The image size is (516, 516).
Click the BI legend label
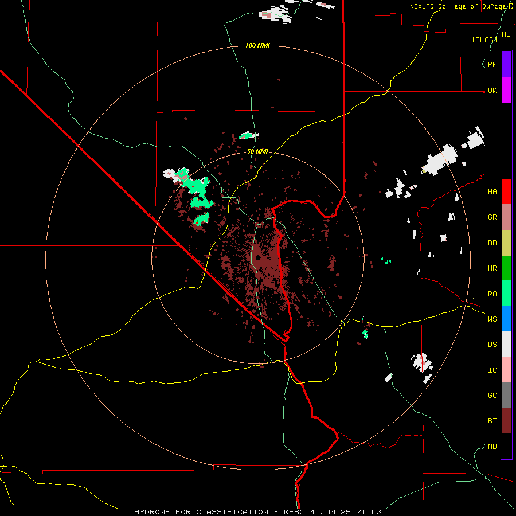492,421
